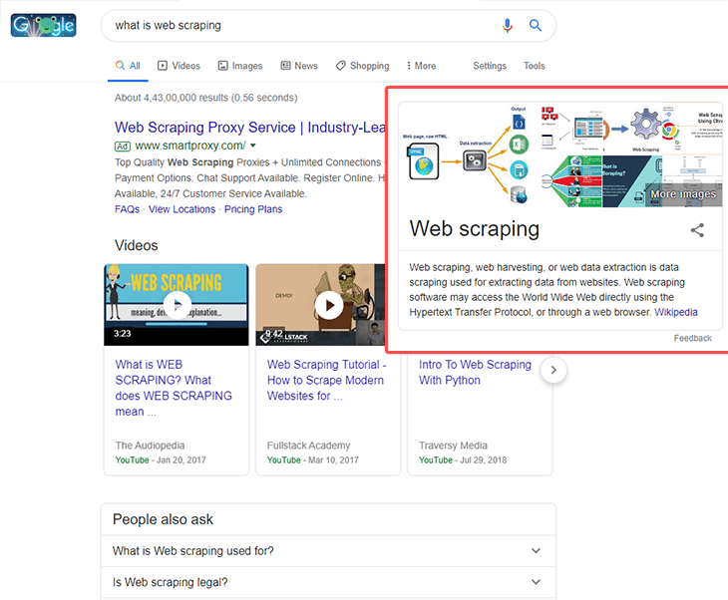
Task: Click the 'People also ask' heading
Action: [163, 519]
